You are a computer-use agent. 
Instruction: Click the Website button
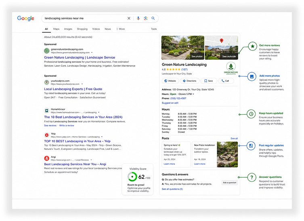point(170,81)
